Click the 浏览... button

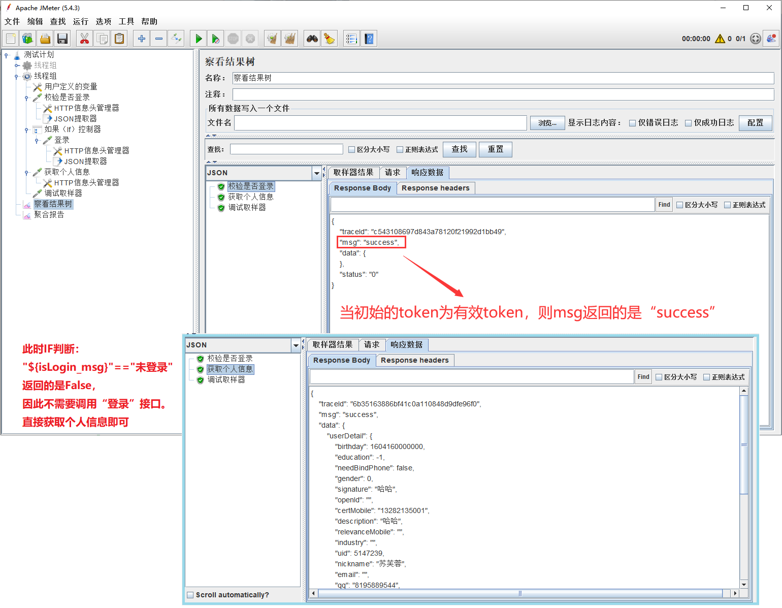pyautogui.click(x=547, y=123)
